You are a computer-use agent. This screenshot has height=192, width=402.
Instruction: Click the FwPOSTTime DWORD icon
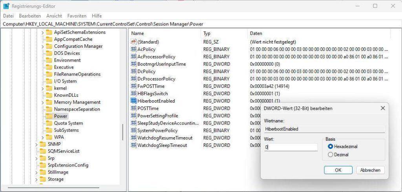133,86
